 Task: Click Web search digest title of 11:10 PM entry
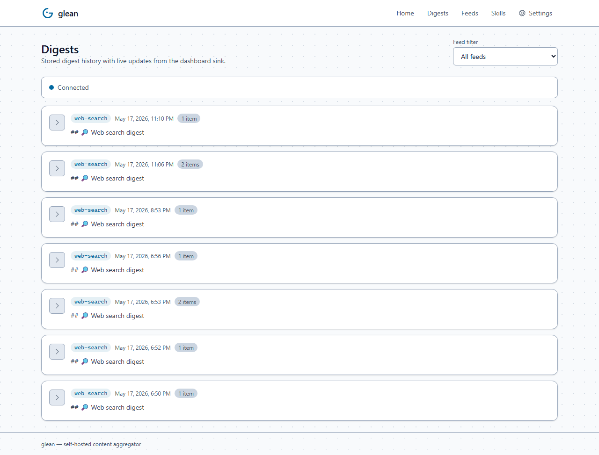(117, 132)
